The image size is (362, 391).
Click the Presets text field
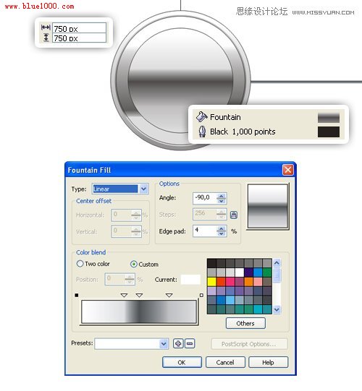(127, 344)
